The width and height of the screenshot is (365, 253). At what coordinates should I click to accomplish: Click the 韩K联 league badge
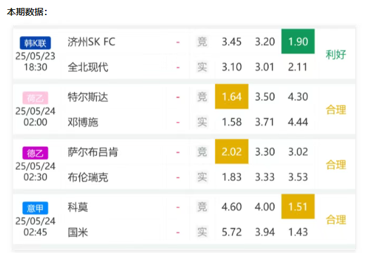(35, 43)
